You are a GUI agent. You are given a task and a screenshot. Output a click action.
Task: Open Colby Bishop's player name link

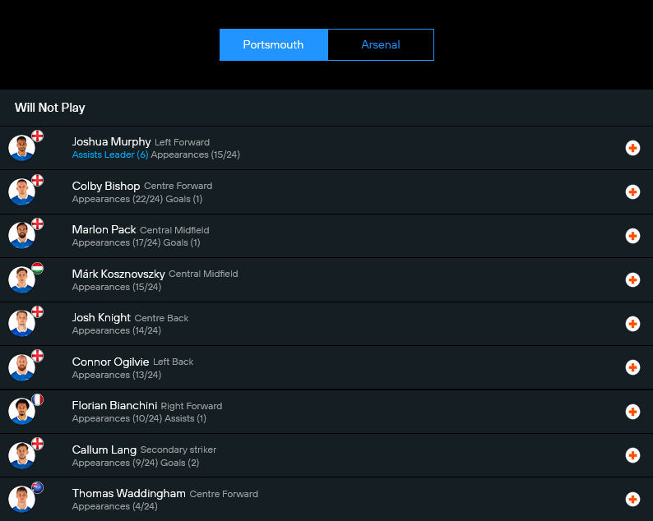pos(106,186)
